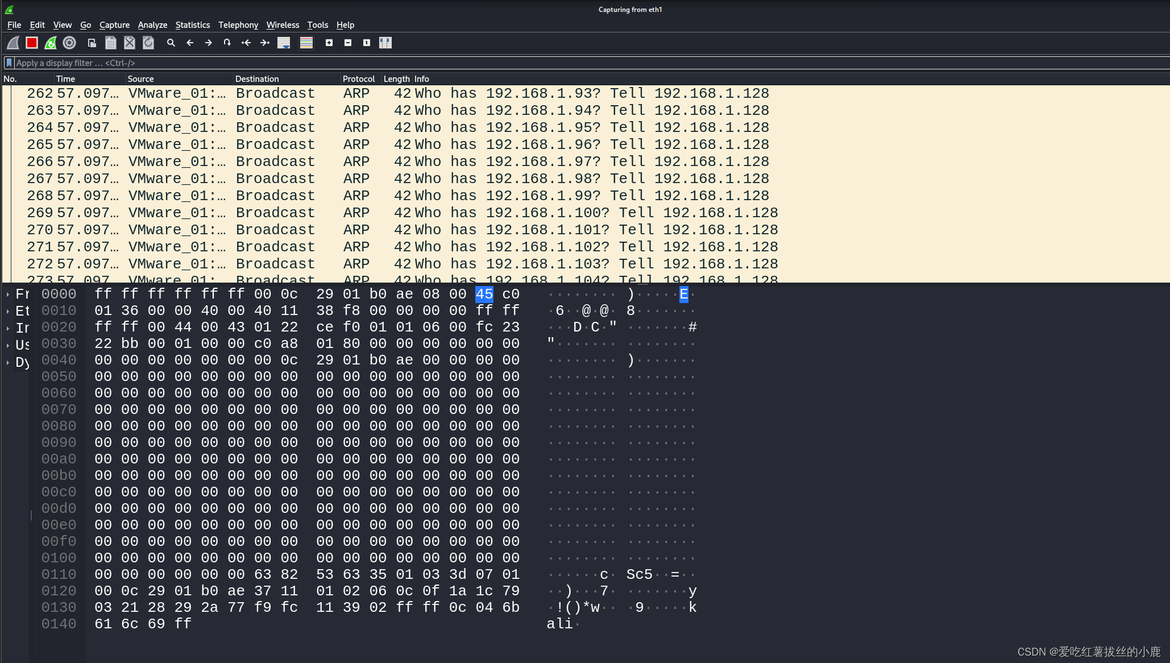
Task: Open the capture options dialog
Action: [69, 43]
